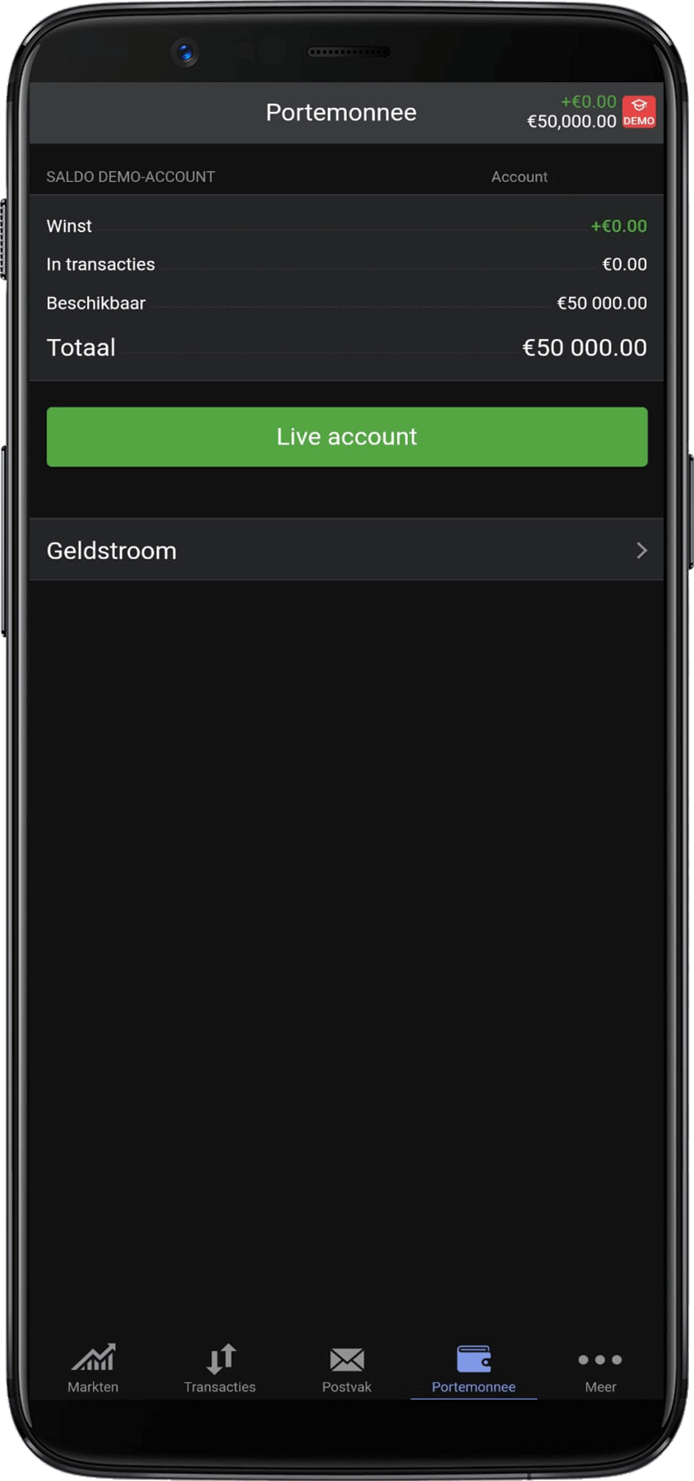694x1481 pixels.
Task: Click the Live account button
Action: [x=347, y=437]
